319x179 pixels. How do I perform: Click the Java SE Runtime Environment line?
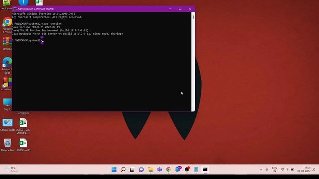pos(50,30)
